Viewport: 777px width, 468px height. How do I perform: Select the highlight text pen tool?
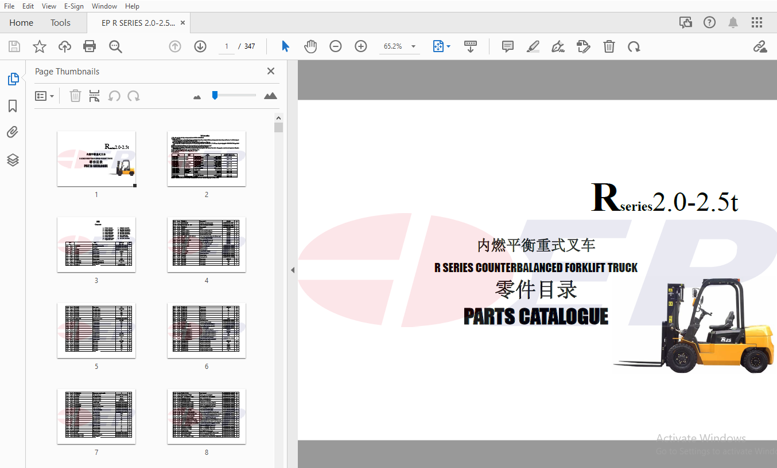533,46
